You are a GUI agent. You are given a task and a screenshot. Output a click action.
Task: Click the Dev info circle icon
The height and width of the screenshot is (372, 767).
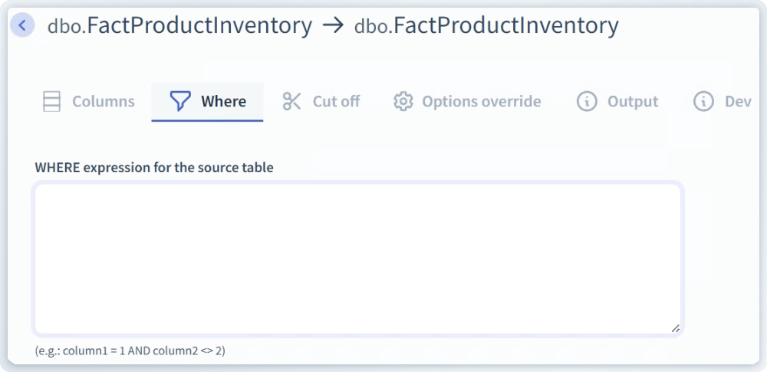(703, 102)
